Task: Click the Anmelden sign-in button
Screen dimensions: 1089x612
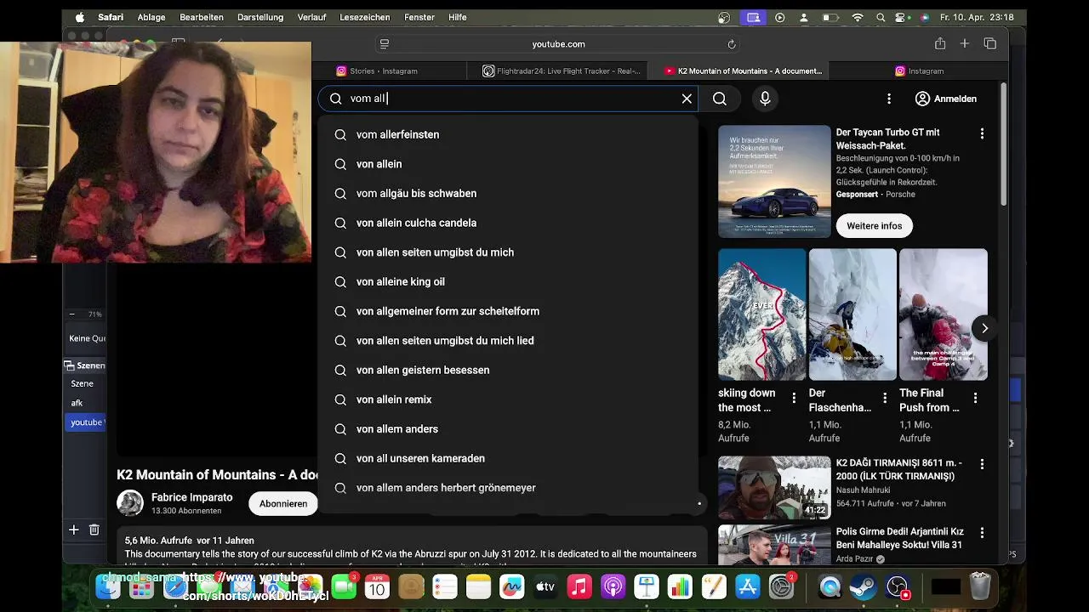Action: [x=946, y=99]
